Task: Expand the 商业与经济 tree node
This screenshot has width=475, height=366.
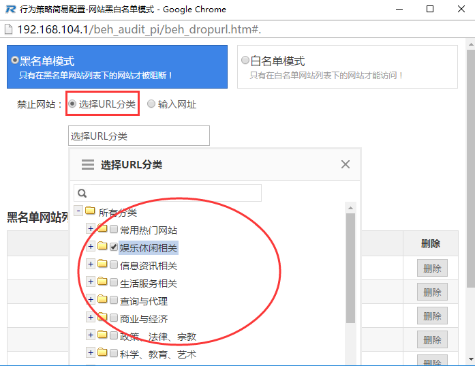Action: click(91, 318)
